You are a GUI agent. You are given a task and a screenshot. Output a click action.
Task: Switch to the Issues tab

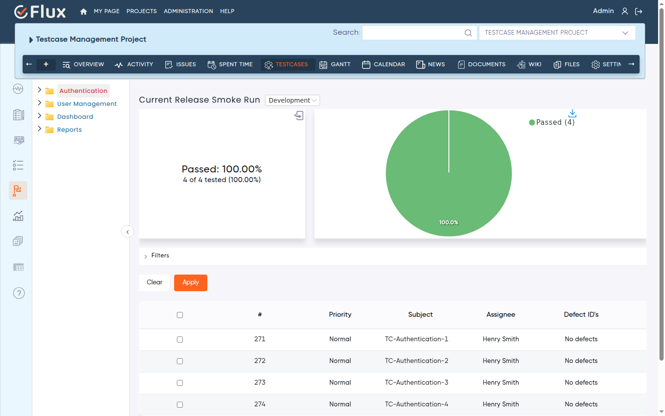coord(180,65)
